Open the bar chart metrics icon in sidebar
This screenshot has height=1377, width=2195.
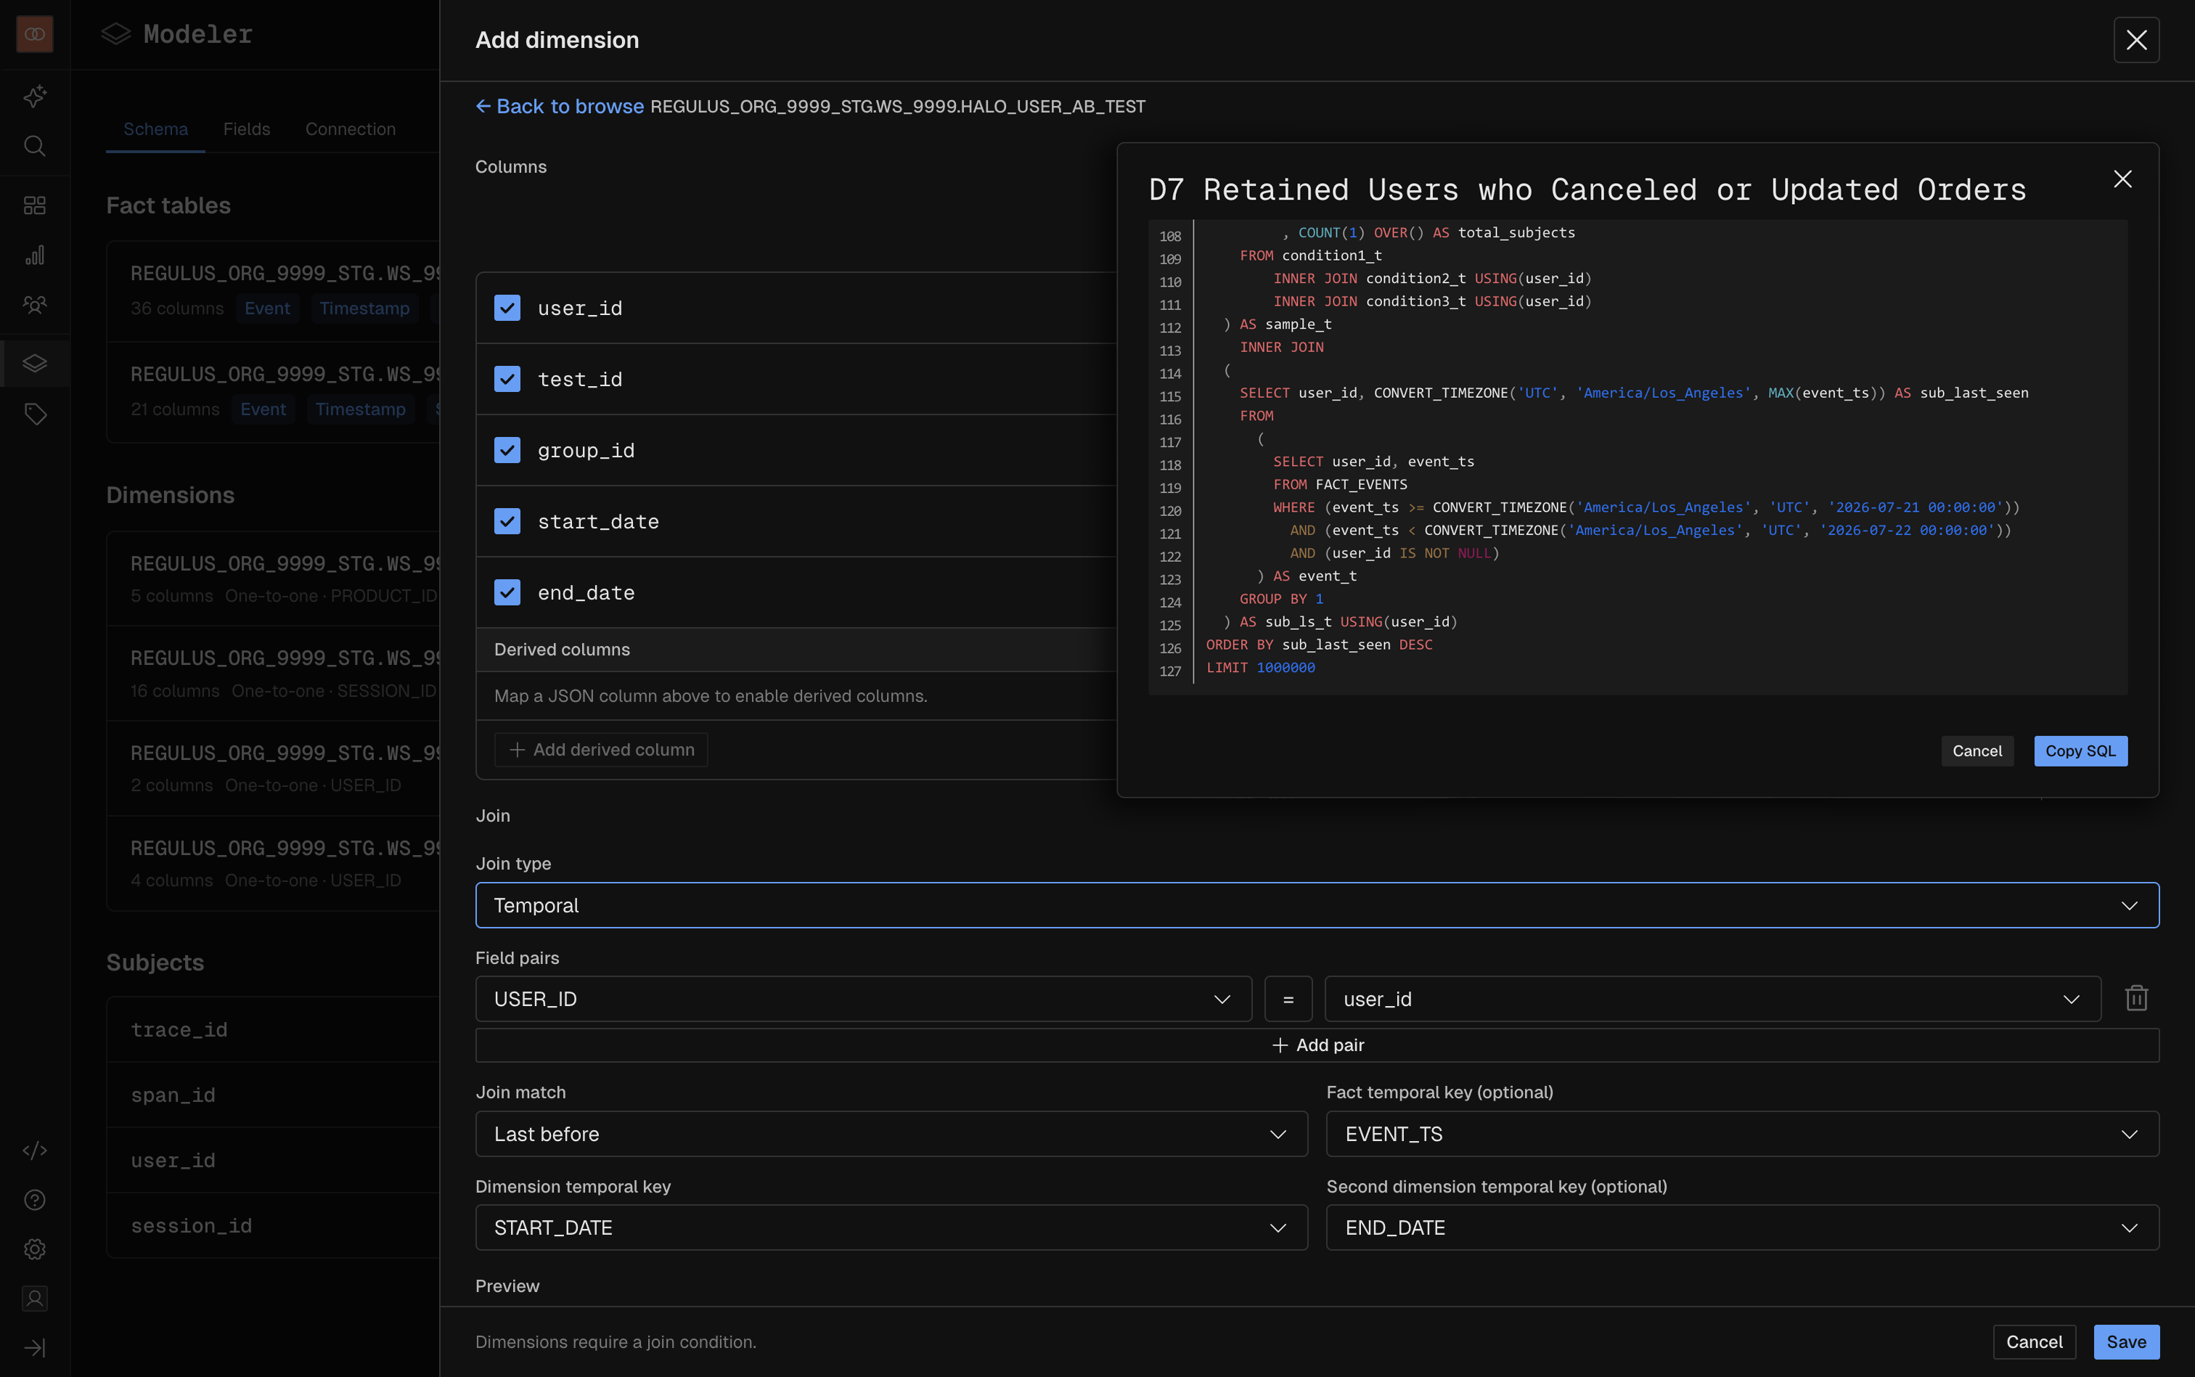(x=35, y=255)
